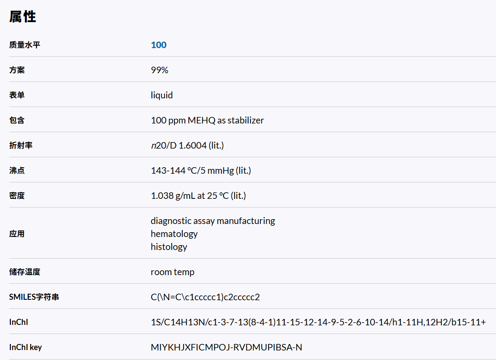Click the SMILES字符串 row label
Image resolution: width=496 pixels, height=360 pixels.
(x=34, y=297)
